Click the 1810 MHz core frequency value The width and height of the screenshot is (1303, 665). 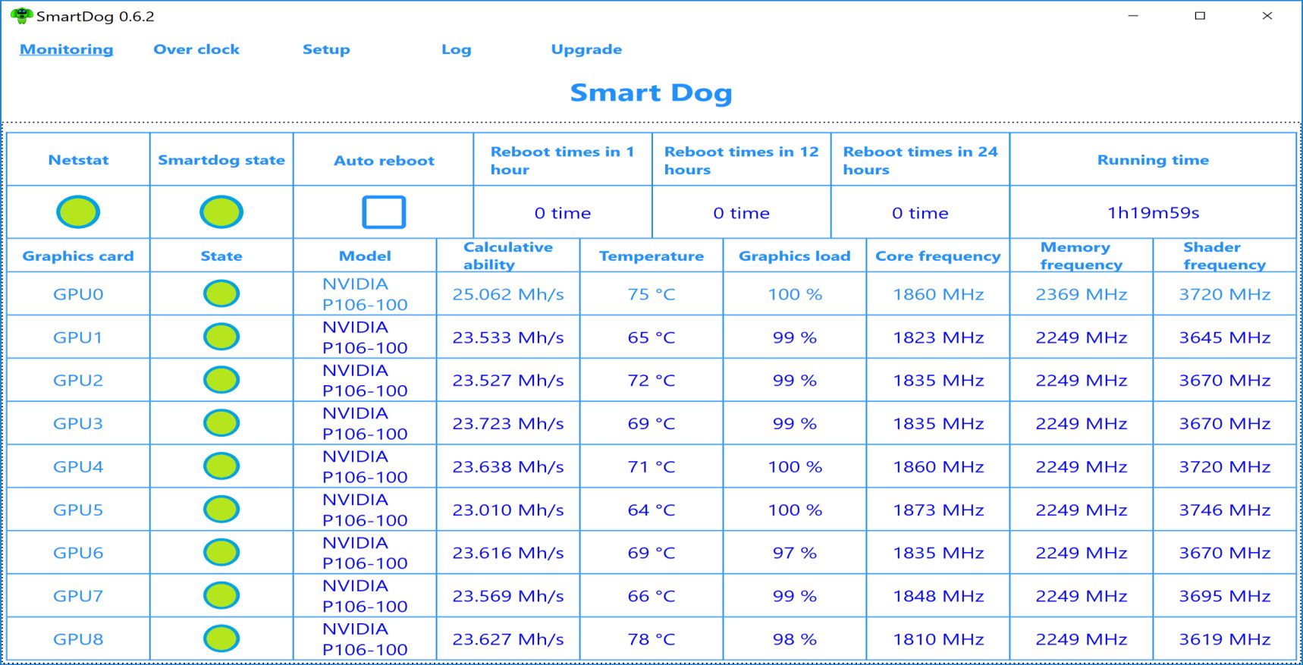tap(938, 640)
